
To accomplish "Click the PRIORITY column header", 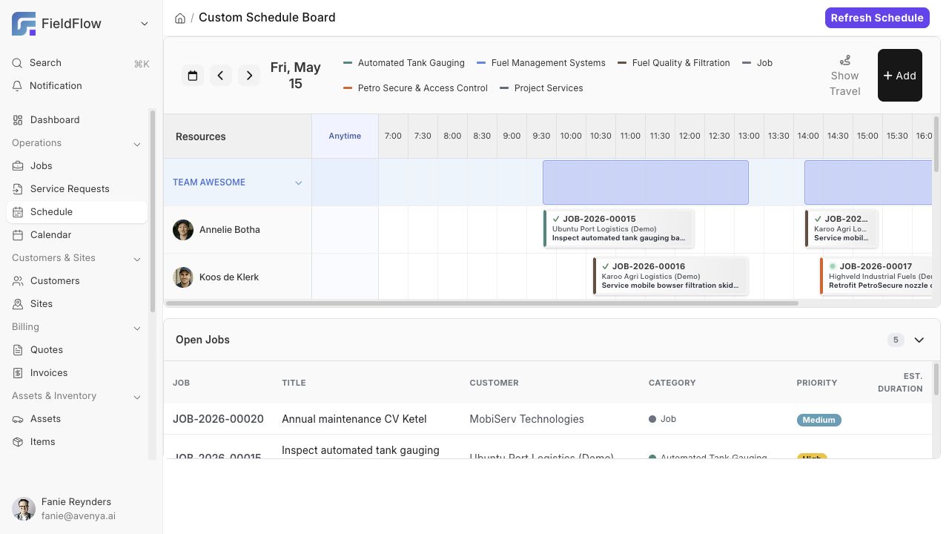I will pyautogui.click(x=816, y=383).
